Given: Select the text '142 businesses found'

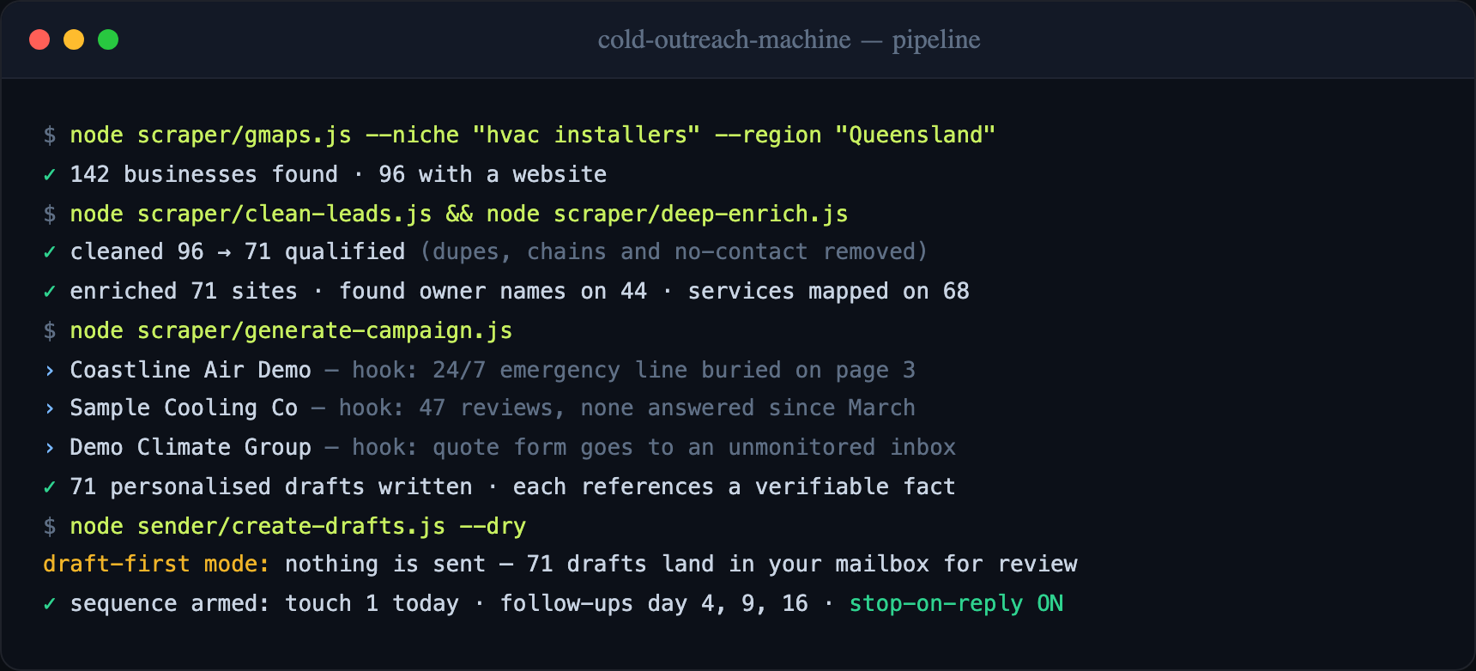Looking at the screenshot, I should [x=204, y=174].
